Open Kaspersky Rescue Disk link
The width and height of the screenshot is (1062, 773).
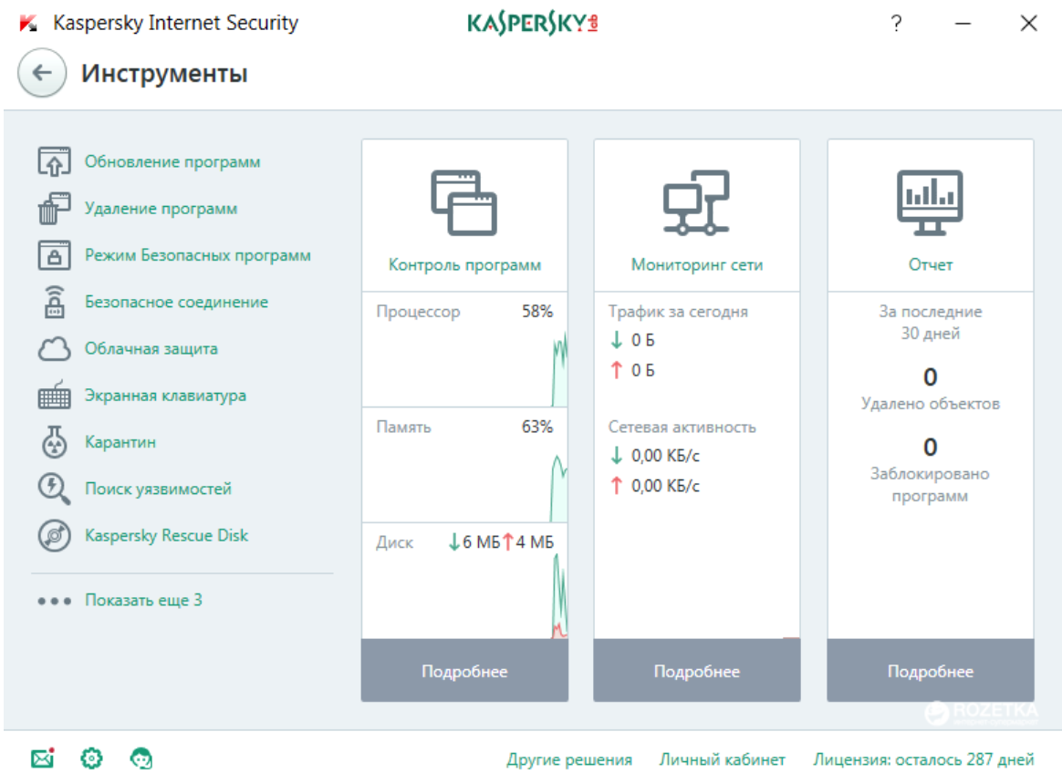coord(166,535)
